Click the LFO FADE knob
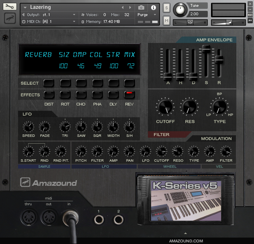 point(45,127)
